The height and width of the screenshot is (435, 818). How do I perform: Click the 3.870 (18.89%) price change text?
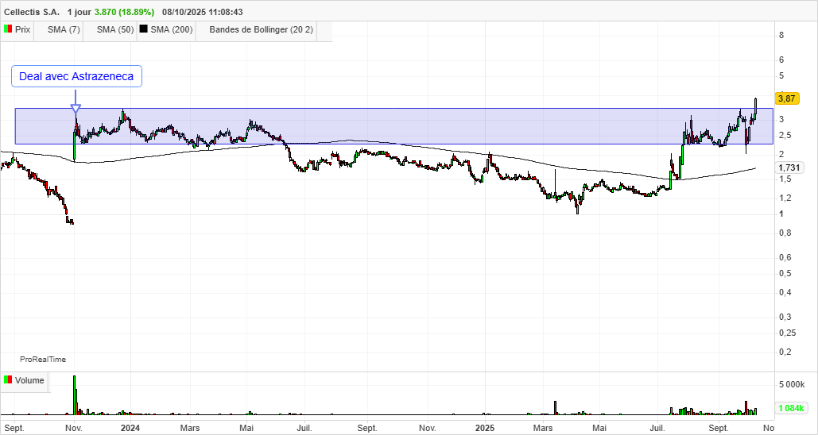(x=125, y=12)
